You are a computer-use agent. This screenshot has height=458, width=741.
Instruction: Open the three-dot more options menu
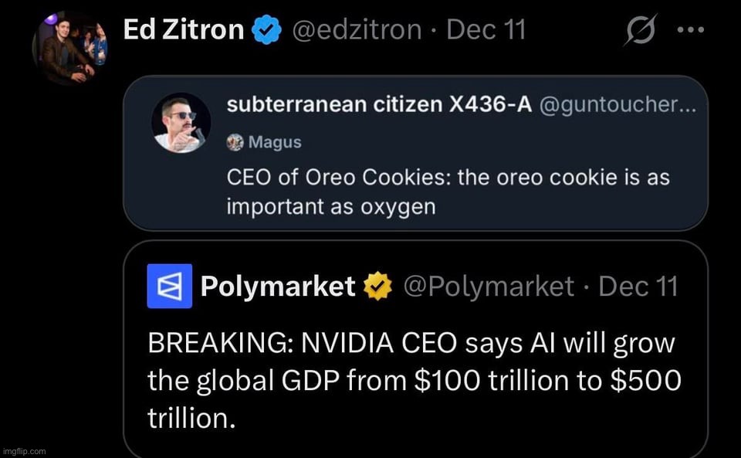pyautogui.click(x=691, y=30)
